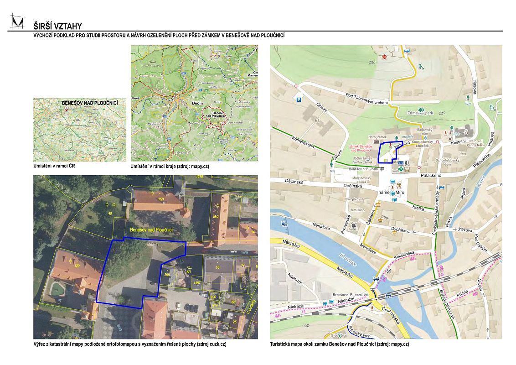Click the train station icon at Benešov n. P. - nám.
This screenshot has height=365, width=516.
382,169
